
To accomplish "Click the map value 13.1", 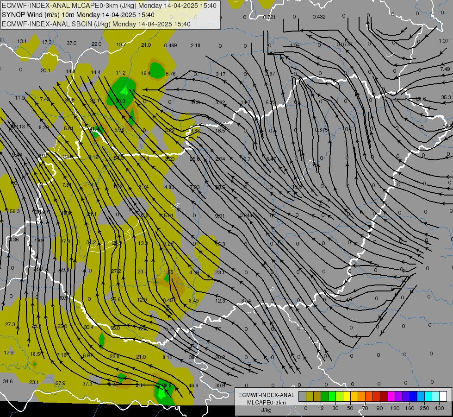I will point(22,41).
